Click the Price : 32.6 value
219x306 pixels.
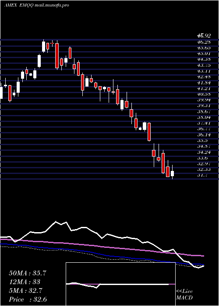[x=28, y=299]
